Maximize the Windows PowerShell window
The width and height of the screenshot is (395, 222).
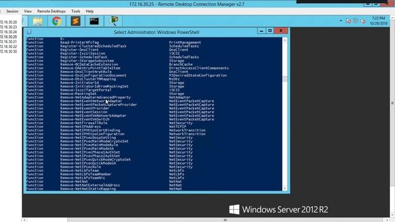(270, 31)
